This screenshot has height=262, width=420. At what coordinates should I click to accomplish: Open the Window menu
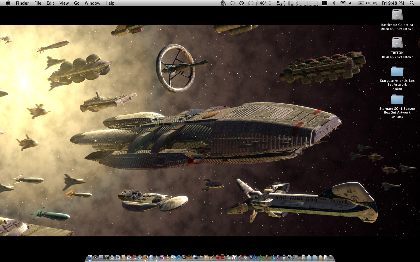(x=92, y=3)
